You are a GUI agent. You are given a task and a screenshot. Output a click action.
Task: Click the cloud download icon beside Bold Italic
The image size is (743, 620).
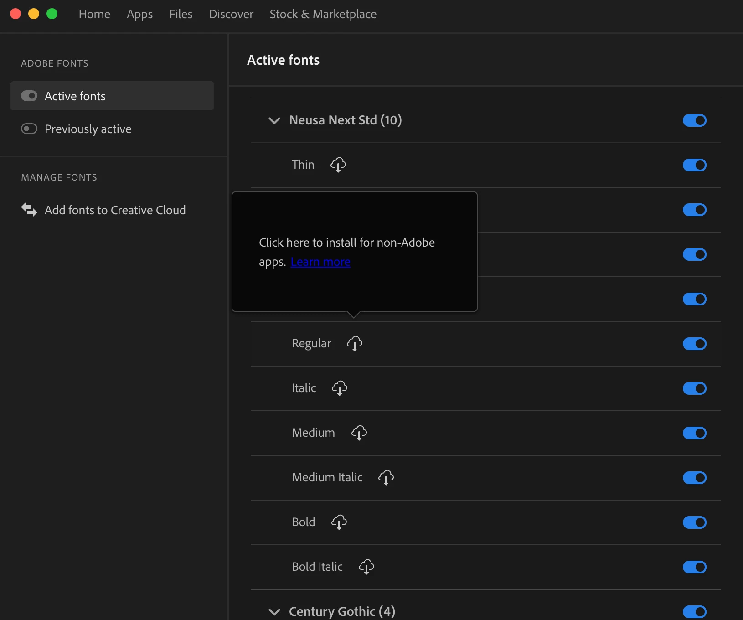click(x=366, y=567)
